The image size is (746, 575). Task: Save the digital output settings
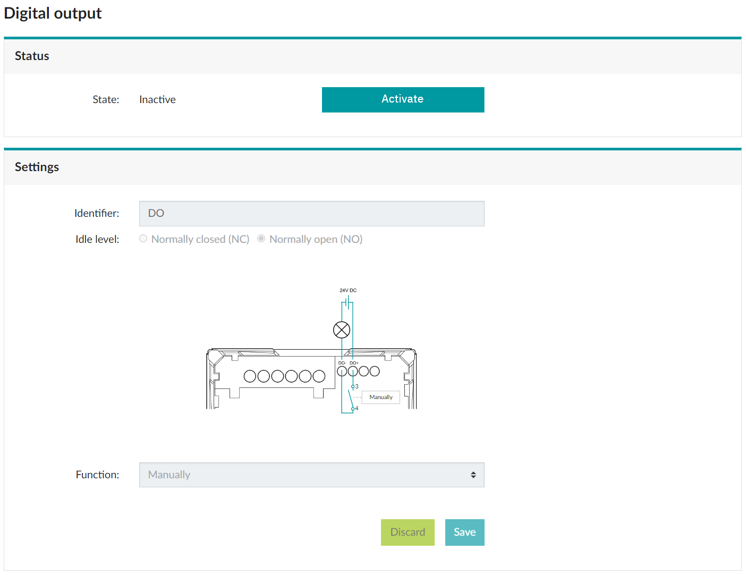point(464,532)
